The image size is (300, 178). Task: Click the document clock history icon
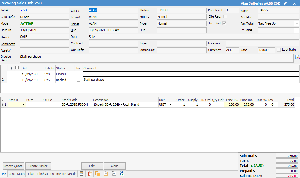click(114, 174)
